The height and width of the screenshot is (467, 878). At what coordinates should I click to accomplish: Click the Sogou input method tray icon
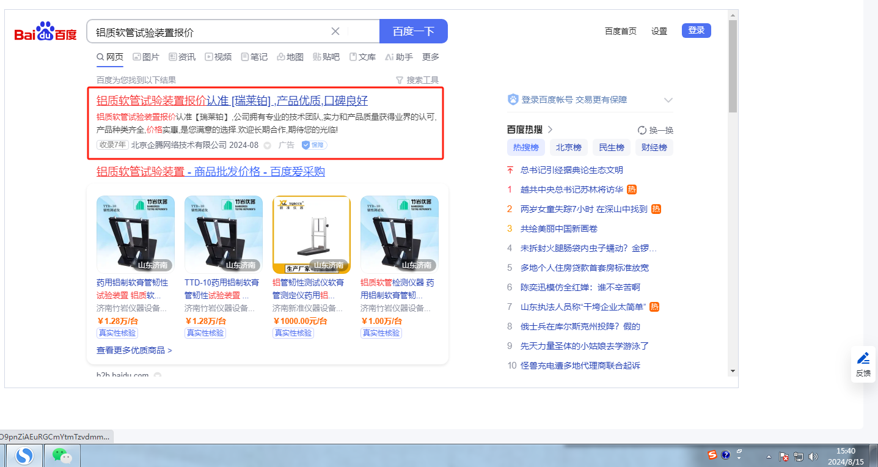pyautogui.click(x=712, y=455)
